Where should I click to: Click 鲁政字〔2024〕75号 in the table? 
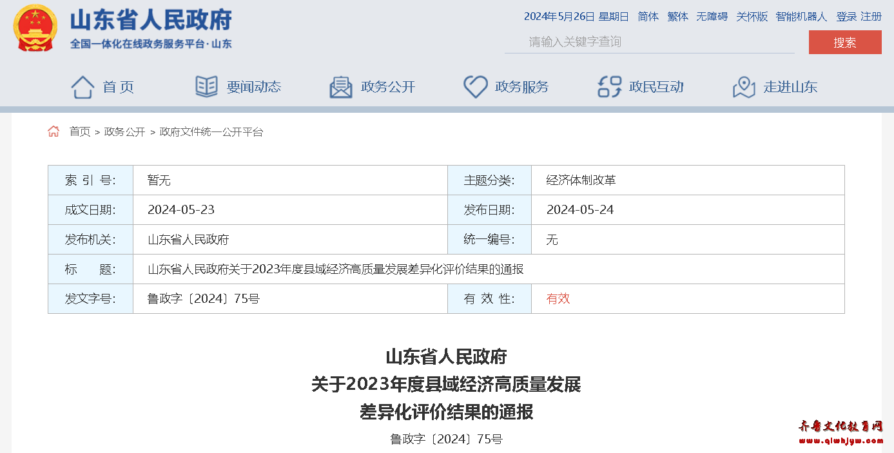click(204, 299)
